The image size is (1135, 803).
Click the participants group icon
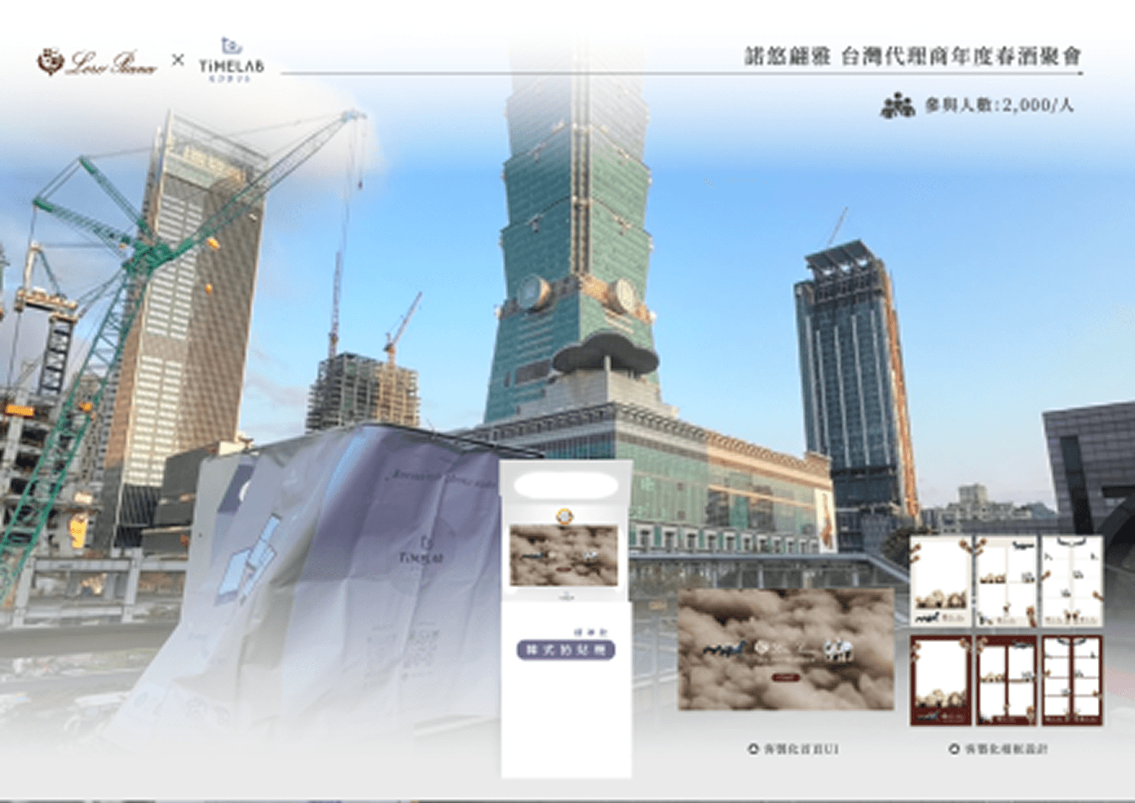[897, 106]
